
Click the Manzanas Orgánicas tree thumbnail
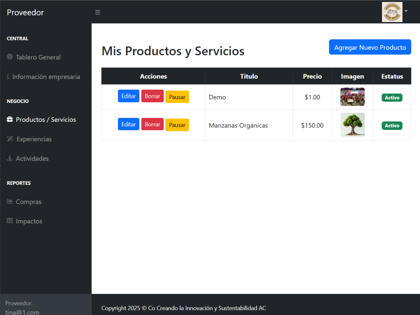[x=352, y=125]
